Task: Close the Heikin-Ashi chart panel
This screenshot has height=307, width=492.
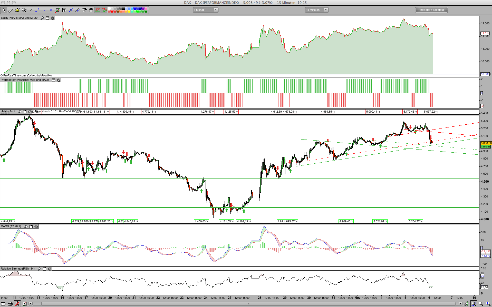Action: coord(30,112)
